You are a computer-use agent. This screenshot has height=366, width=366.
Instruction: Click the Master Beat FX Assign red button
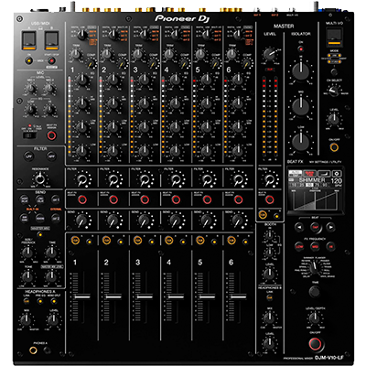pyautogui.click(x=269, y=199)
